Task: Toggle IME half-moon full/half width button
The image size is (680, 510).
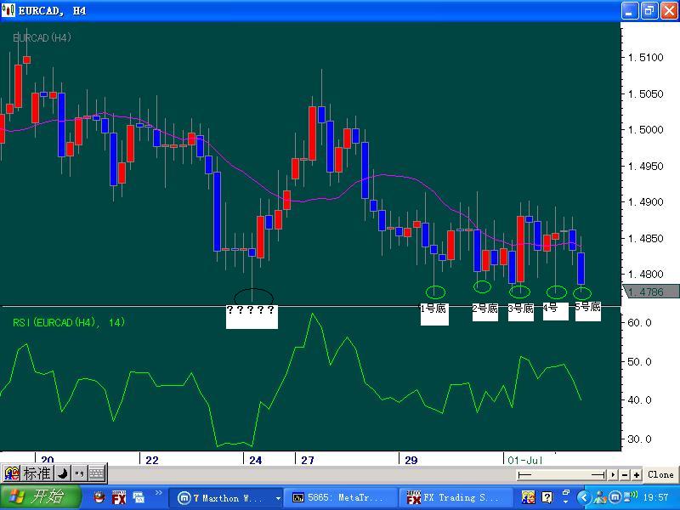Action: (63, 473)
